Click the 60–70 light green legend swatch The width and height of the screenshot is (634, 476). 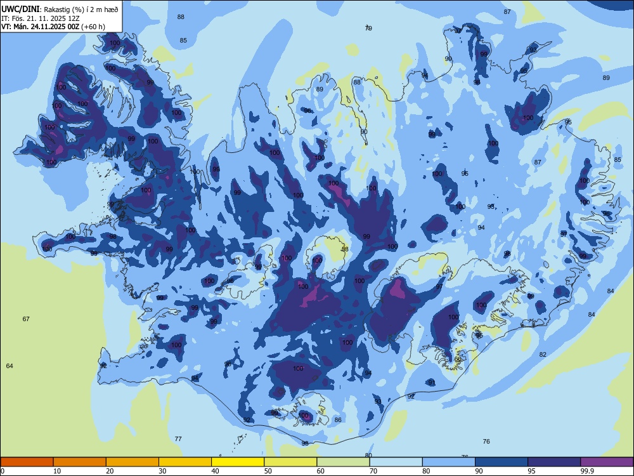(343, 462)
